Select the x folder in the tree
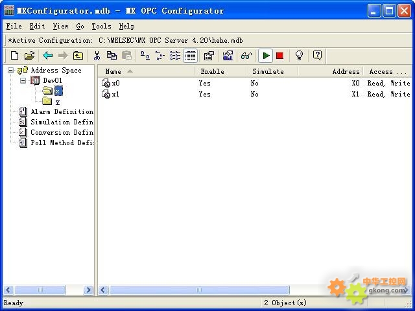The height and width of the screenshot is (311, 415). (58, 91)
